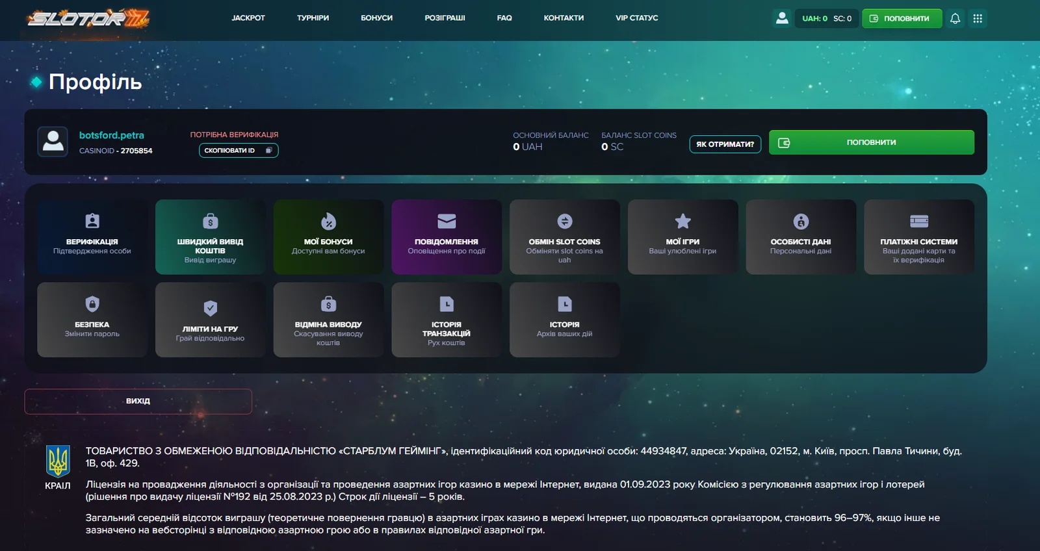The height and width of the screenshot is (551, 1040).
Task: Open the Платіжні системи card
Action: pyautogui.click(x=919, y=237)
